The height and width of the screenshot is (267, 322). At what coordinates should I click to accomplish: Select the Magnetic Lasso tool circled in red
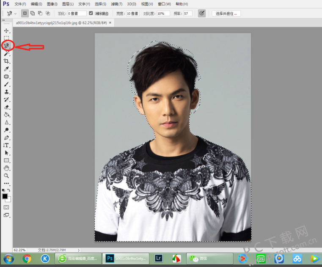coord(7,46)
